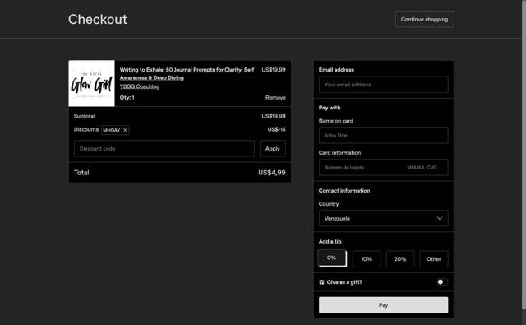This screenshot has width=526, height=325.
Task: Click the MM/AA expiry placeholder in card field
Action: click(416, 168)
